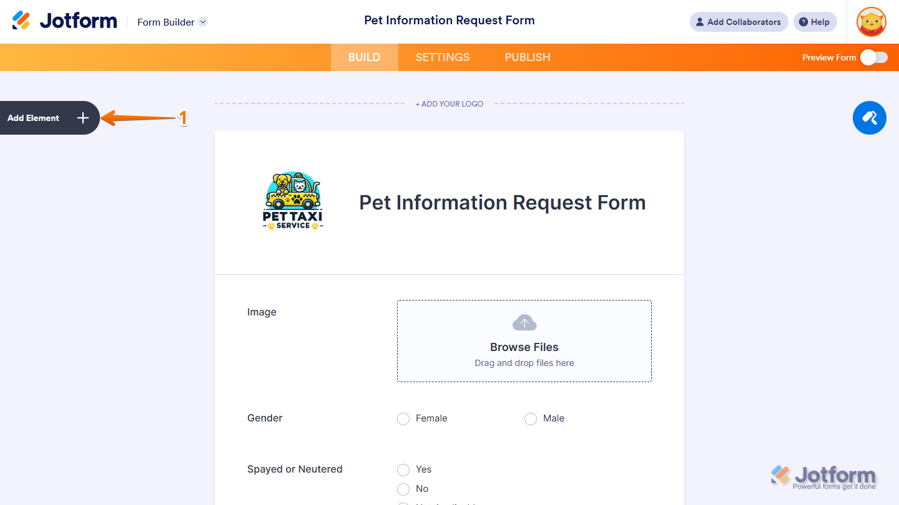Select the Female gender radio option
This screenshot has width=899, height=505.
(403, 419)
